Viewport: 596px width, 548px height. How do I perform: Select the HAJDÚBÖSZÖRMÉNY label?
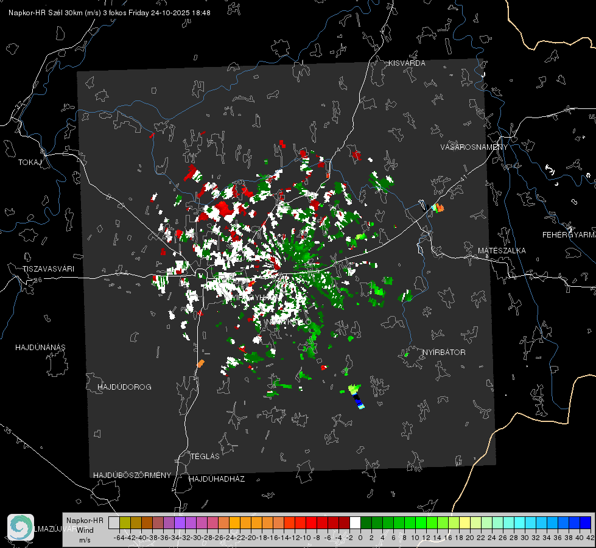point(132,476)
